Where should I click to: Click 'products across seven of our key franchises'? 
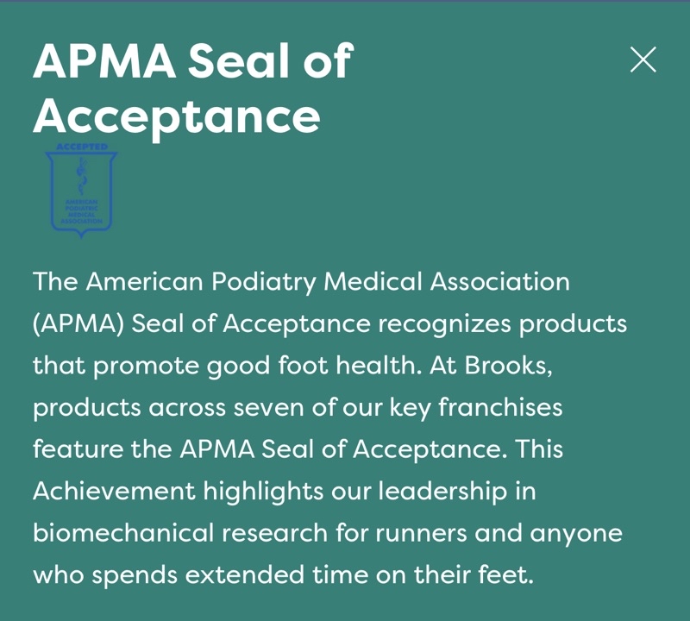tap(298, 407)
